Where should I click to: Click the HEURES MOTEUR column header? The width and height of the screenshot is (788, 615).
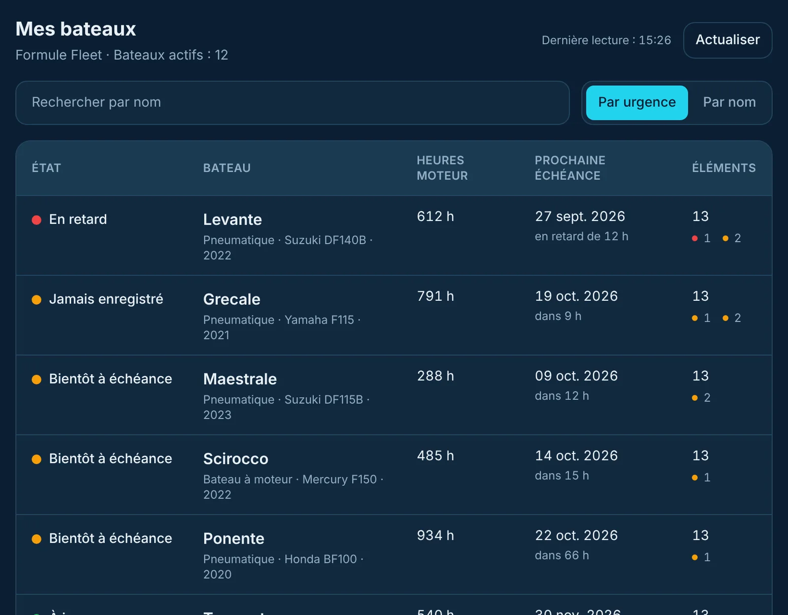click(442, 168)
